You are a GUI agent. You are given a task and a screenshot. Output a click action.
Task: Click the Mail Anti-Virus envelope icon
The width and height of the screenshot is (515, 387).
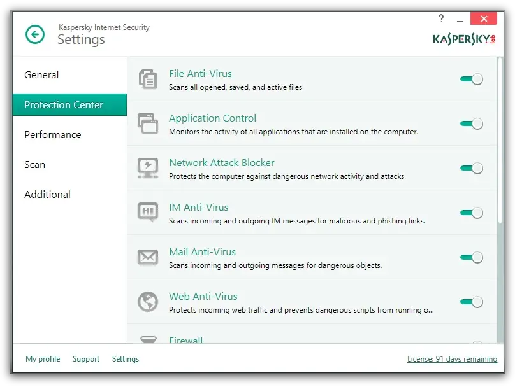click(148, 257)
